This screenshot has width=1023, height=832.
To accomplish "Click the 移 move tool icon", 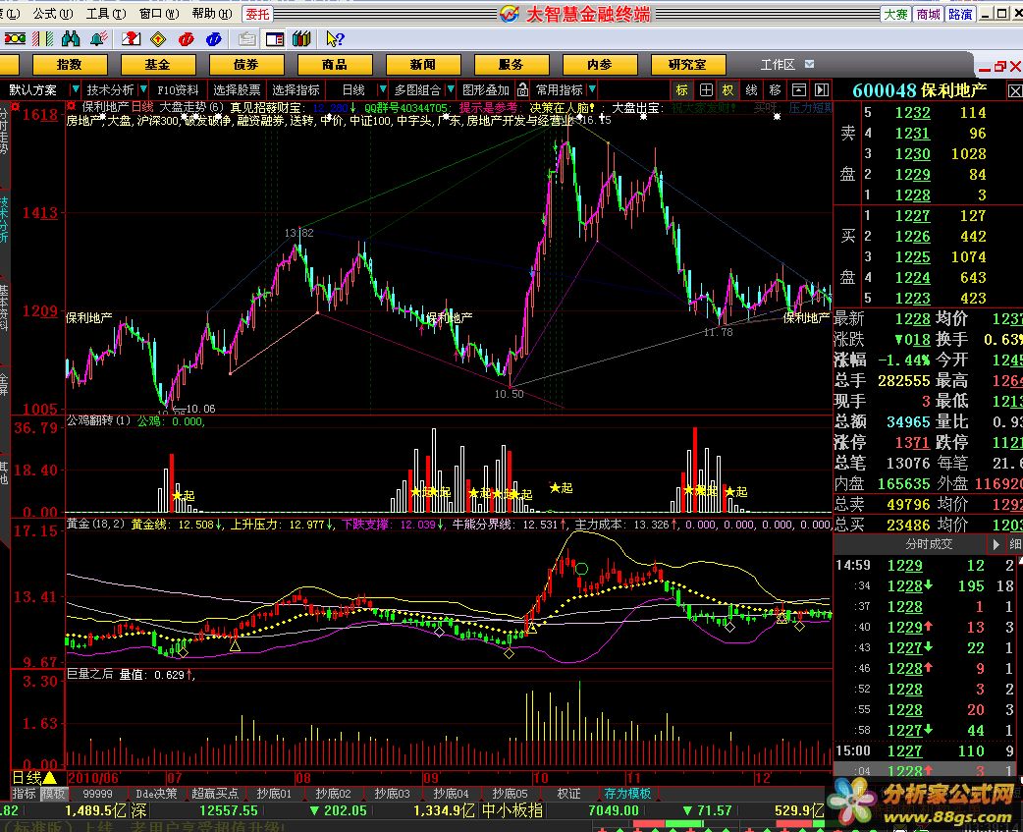I will point(775,89).
